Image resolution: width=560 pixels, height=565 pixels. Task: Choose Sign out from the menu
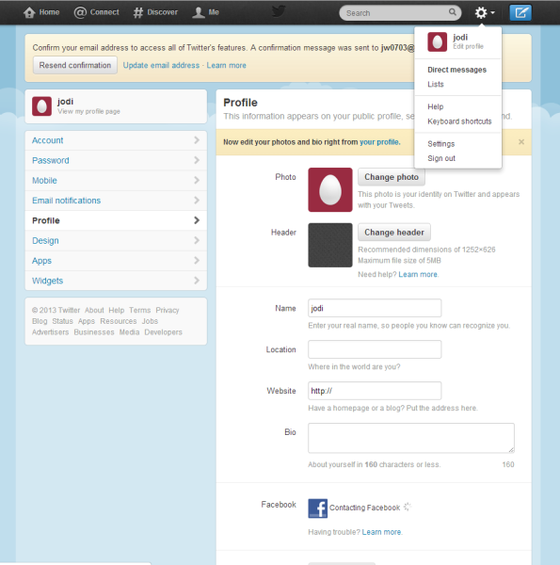click(441, 158)
